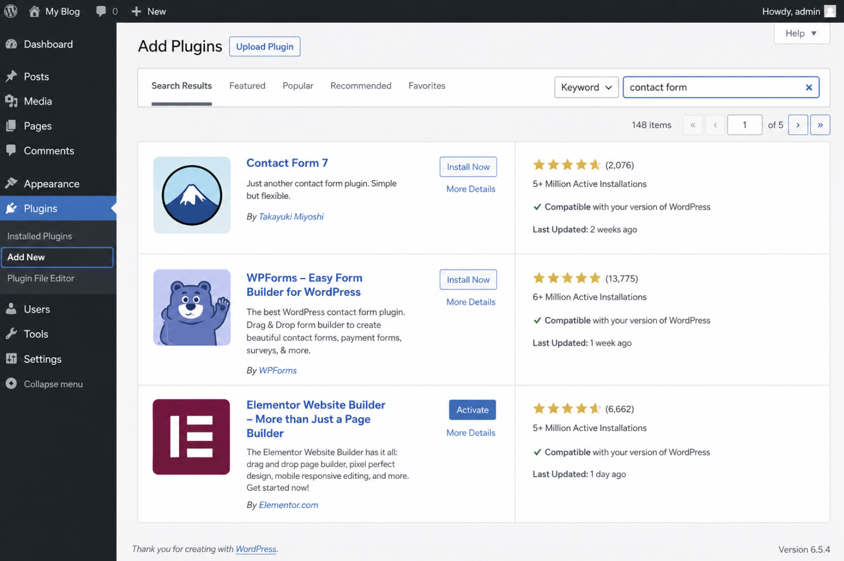Screen dimensions: 844x561
Task: Click Contact Form 7 star rating
Action: [x=566, y=165]
